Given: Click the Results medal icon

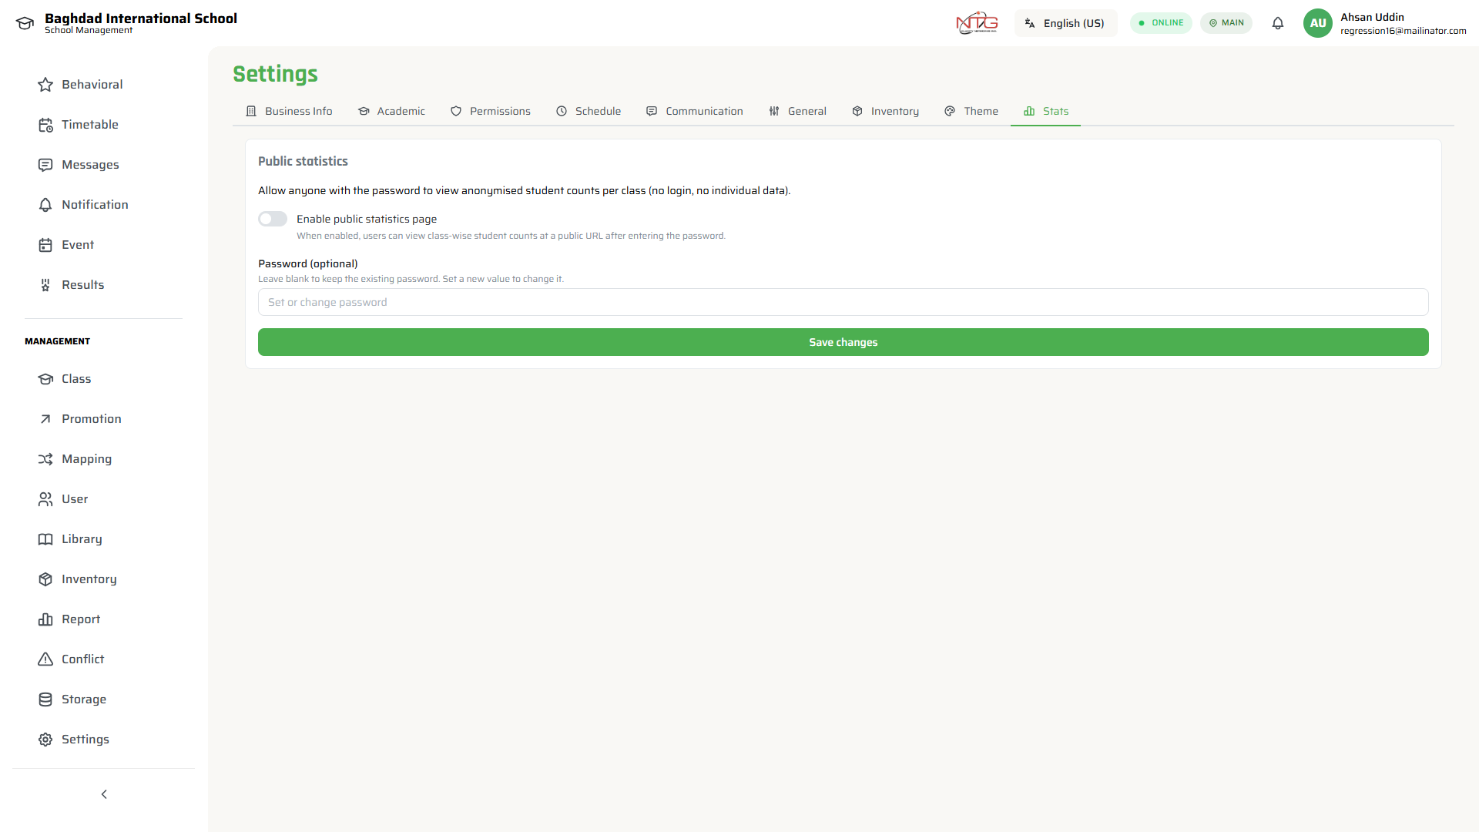Looking at the screenshot, I should 45,285.
